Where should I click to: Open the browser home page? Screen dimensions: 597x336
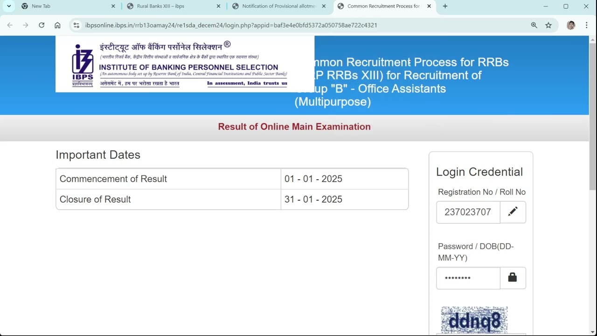[57, 25]
